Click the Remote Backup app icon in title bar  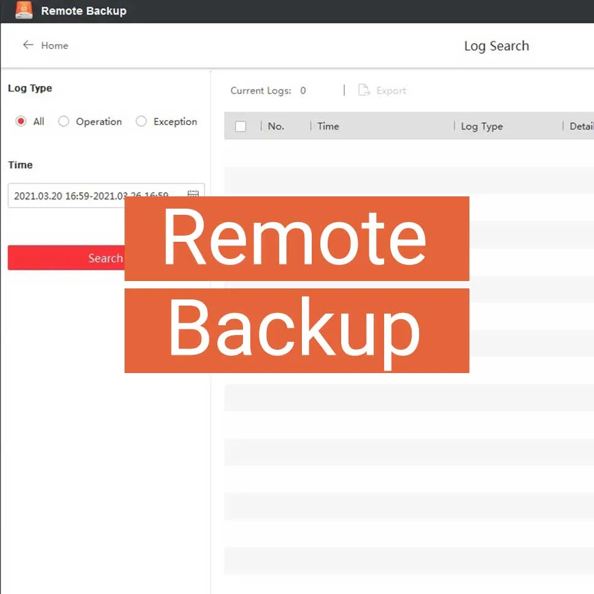coord(24,10)
